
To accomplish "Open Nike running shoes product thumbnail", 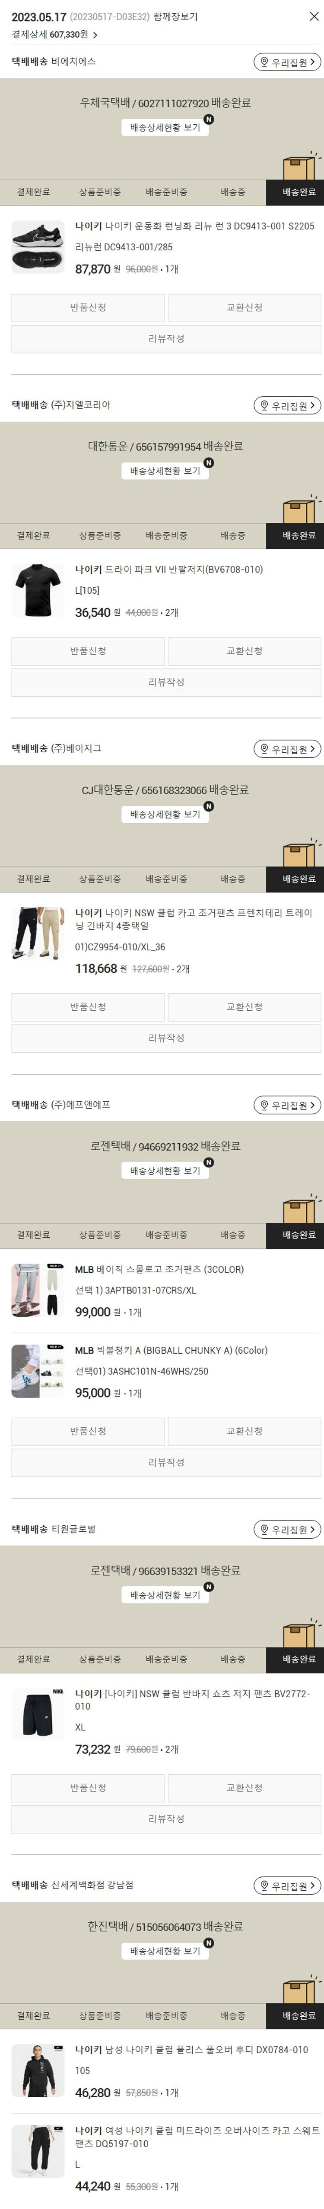I will point(38,247).
